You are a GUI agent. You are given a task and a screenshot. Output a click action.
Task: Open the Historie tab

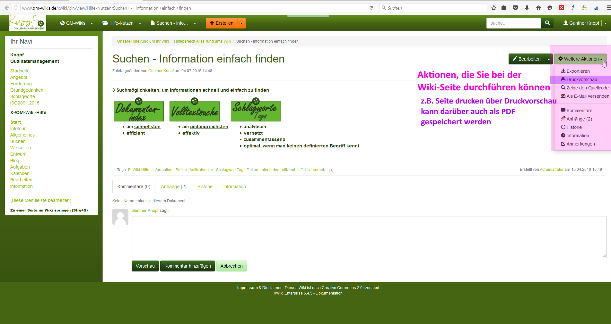pyautogui.click(x=205, y=187)
